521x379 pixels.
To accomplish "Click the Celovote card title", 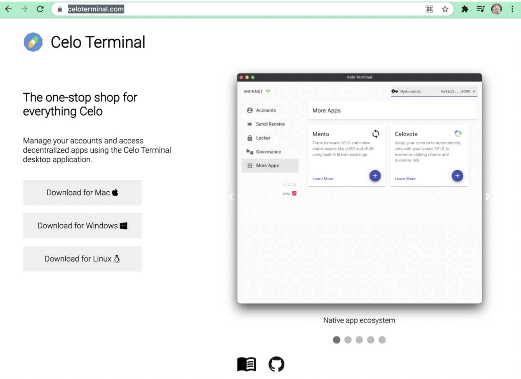I will click(406, 134).
